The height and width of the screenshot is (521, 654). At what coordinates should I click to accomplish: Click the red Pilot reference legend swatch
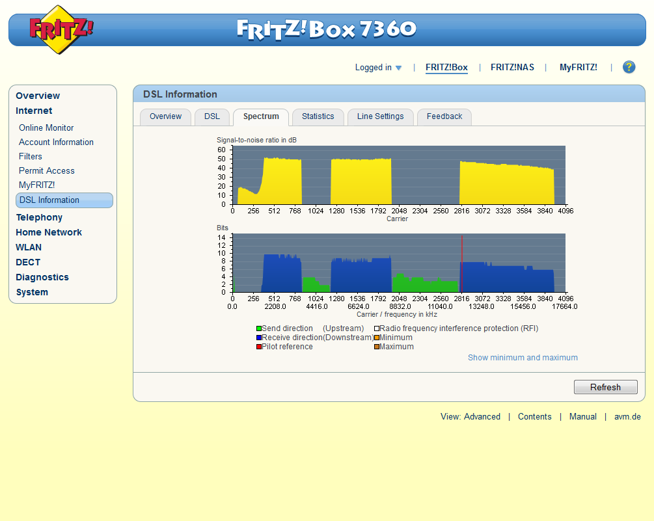click(x=259, y=347)
